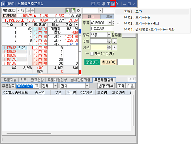This screenshot has width=191, height=144.
Task: Click the P button next to 가격
Action: [114, 47]
